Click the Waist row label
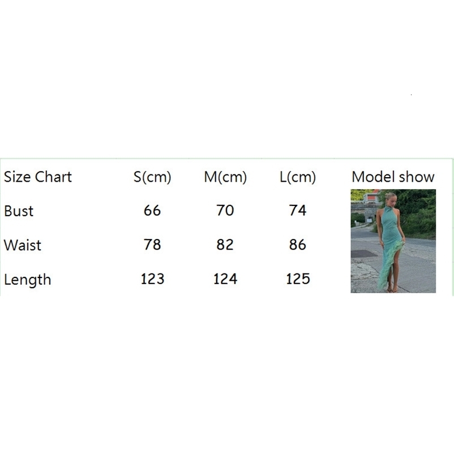This screenshot has width=454, height=454. 23,245
